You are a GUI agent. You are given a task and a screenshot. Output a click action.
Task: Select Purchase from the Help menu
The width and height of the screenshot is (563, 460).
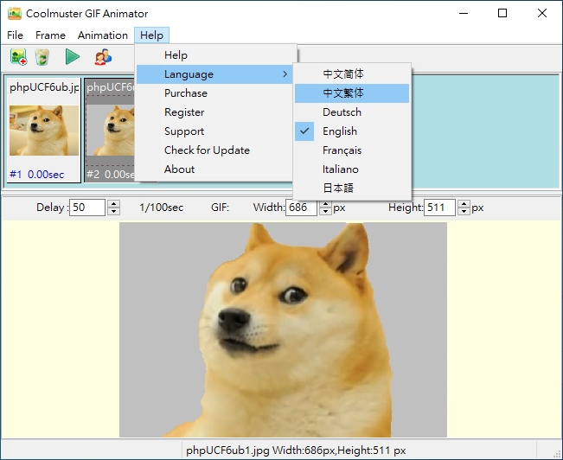tap(214, 93)
